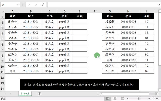Click horizontal scrollbar left arrow

click(x=102, y=94)
